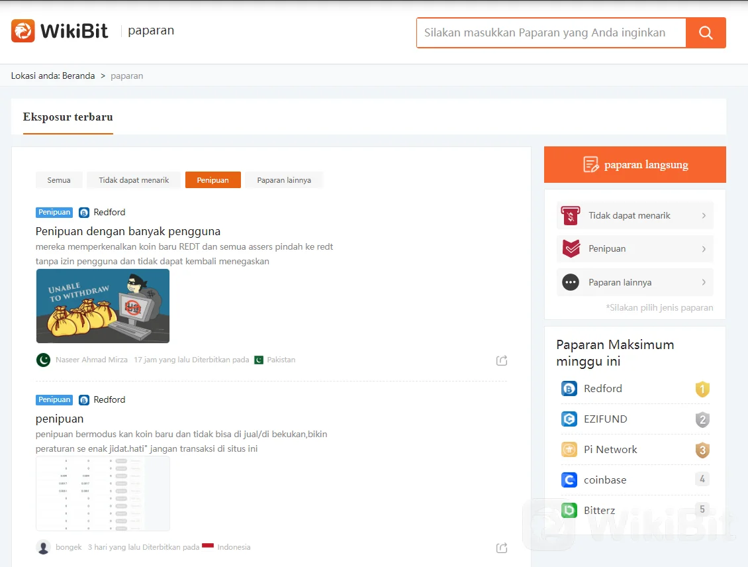The image size is (748, 567).
Task: Expand the Tidak dapat menarik sidebar chevron
Action: tap(704, 216)
